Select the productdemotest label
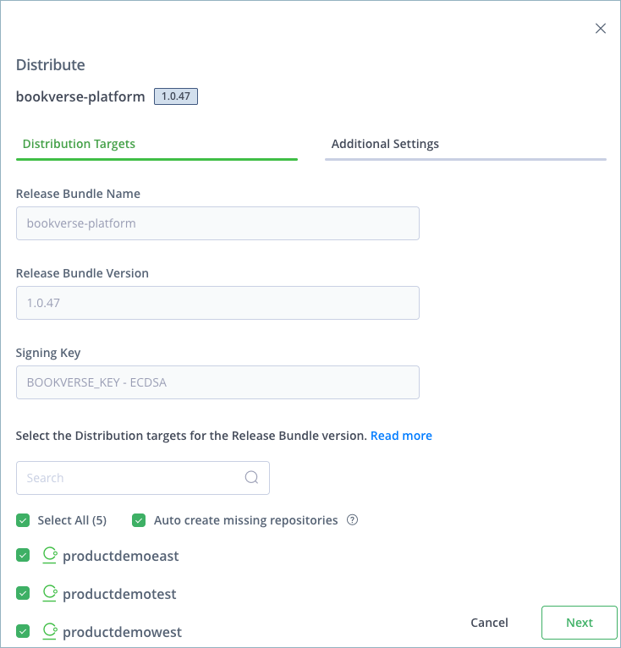This screenshot has height=648, width=621. tap(119, 594)
